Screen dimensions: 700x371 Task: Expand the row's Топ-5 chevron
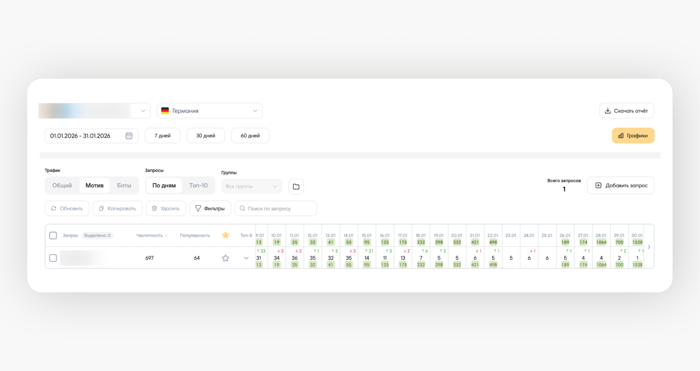tap(246, 258)
